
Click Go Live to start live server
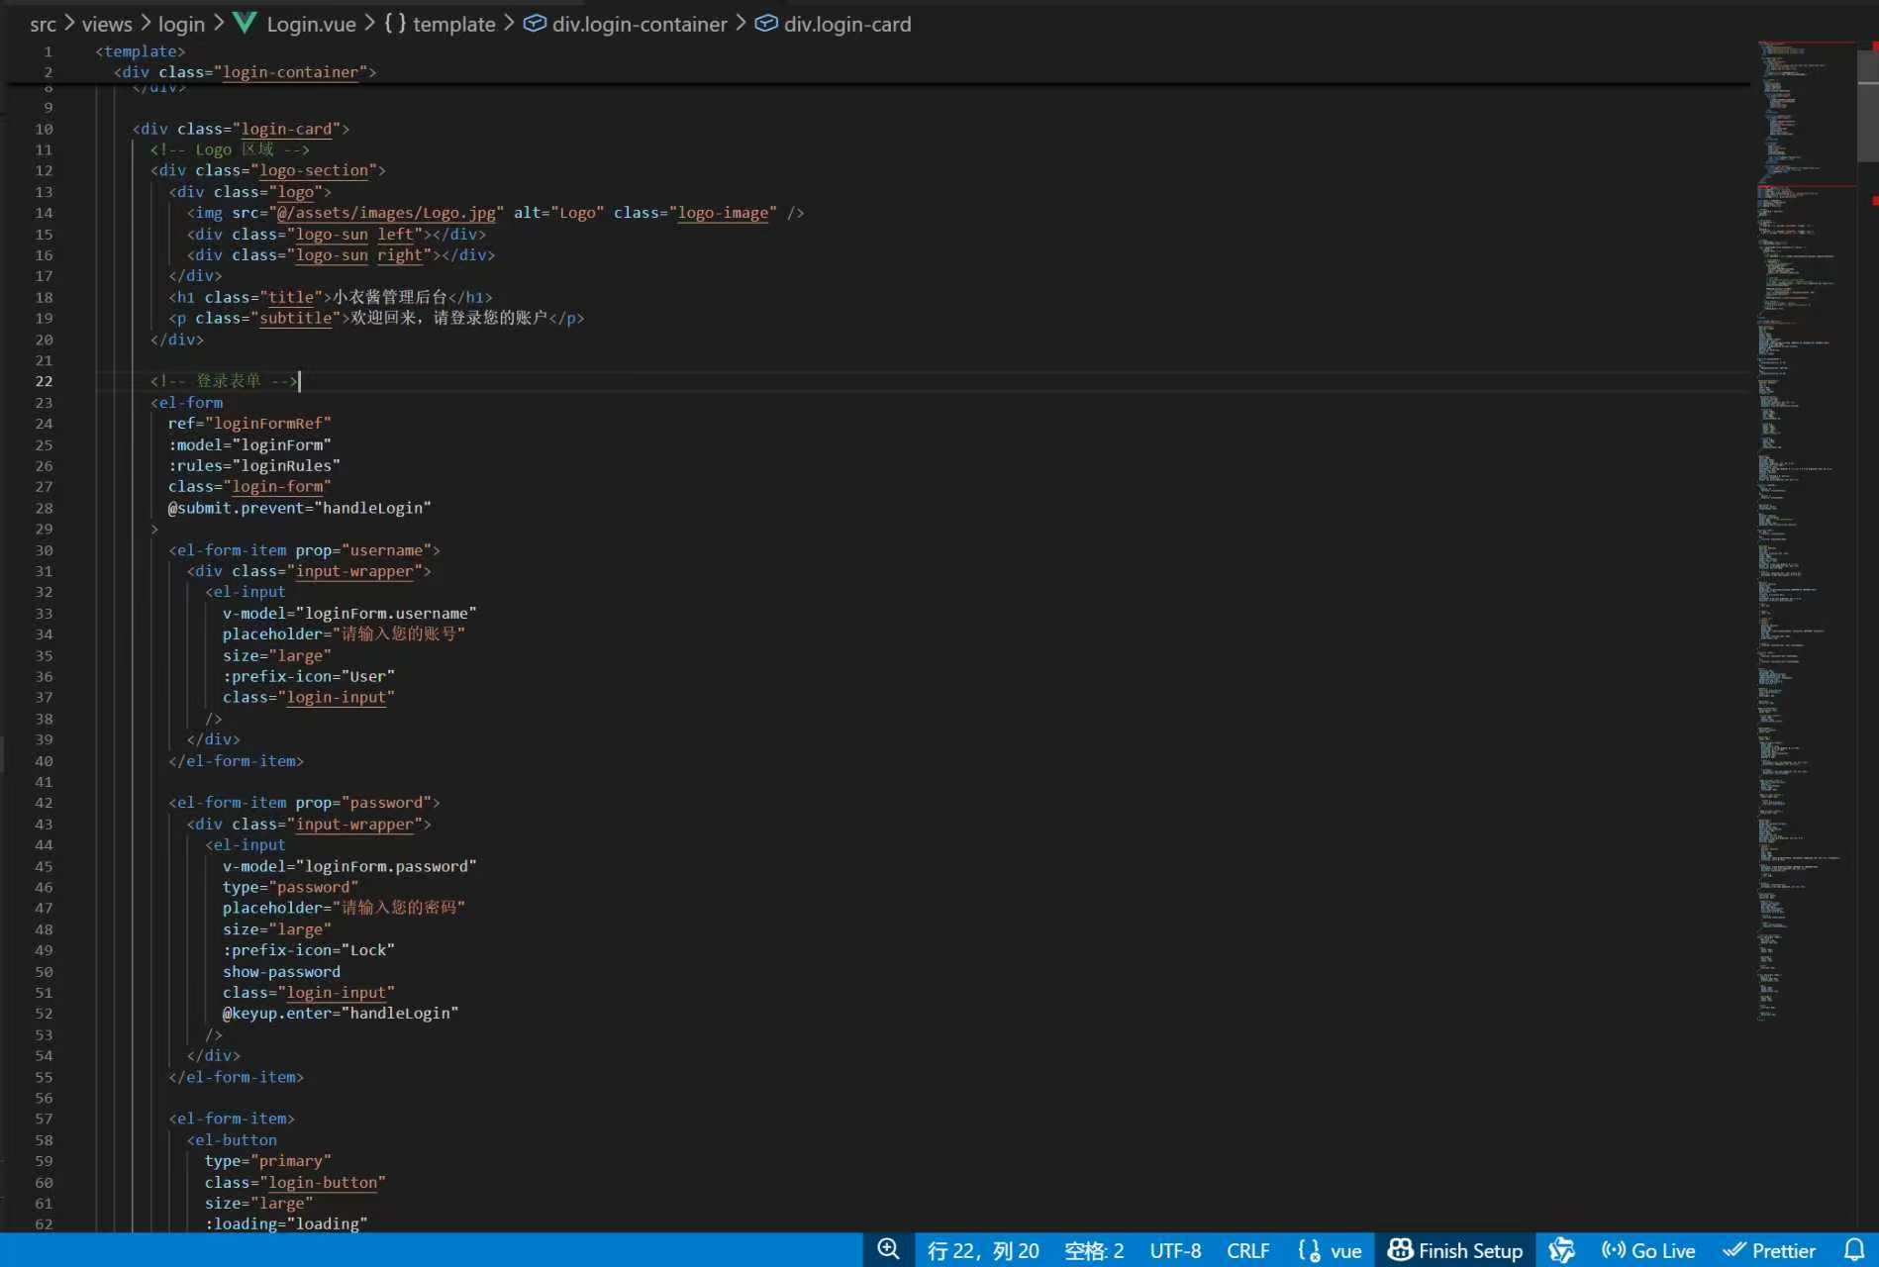coord(1648,1250)
